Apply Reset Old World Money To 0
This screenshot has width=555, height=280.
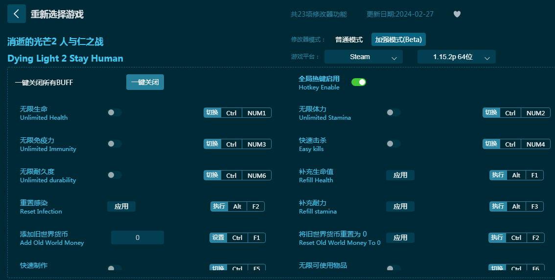tap(400, 237)
